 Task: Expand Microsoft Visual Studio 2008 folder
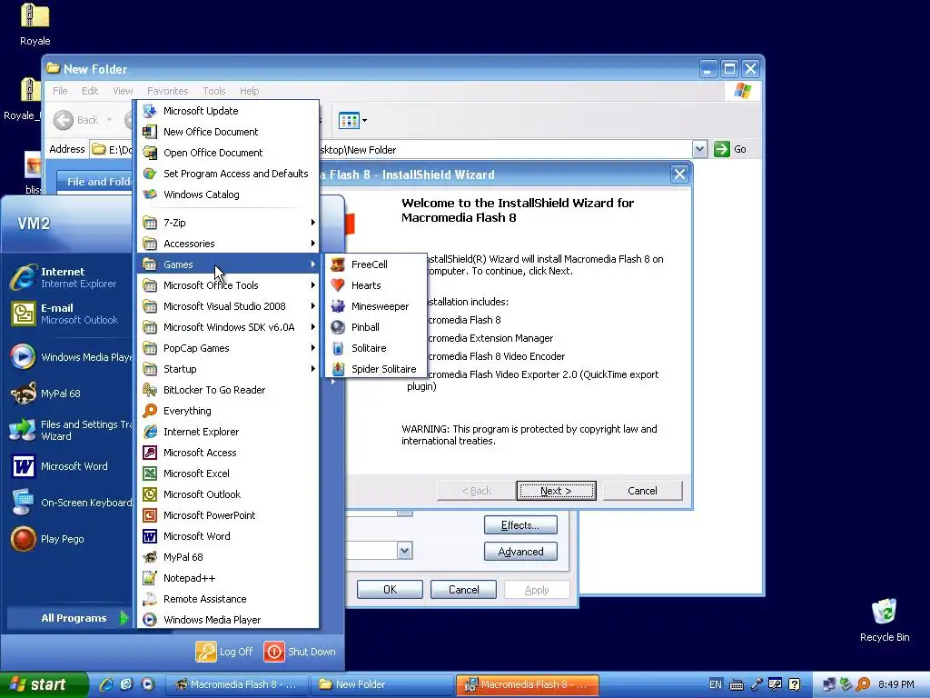point(228,306)
